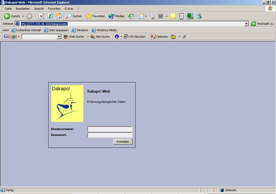Open the Messenger people icon

199,16
